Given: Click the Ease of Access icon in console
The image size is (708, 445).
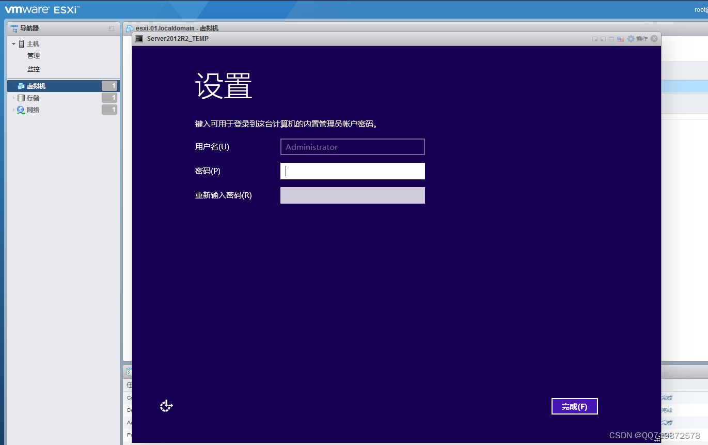Looking at the screenshot, I should tap(166, 406).
